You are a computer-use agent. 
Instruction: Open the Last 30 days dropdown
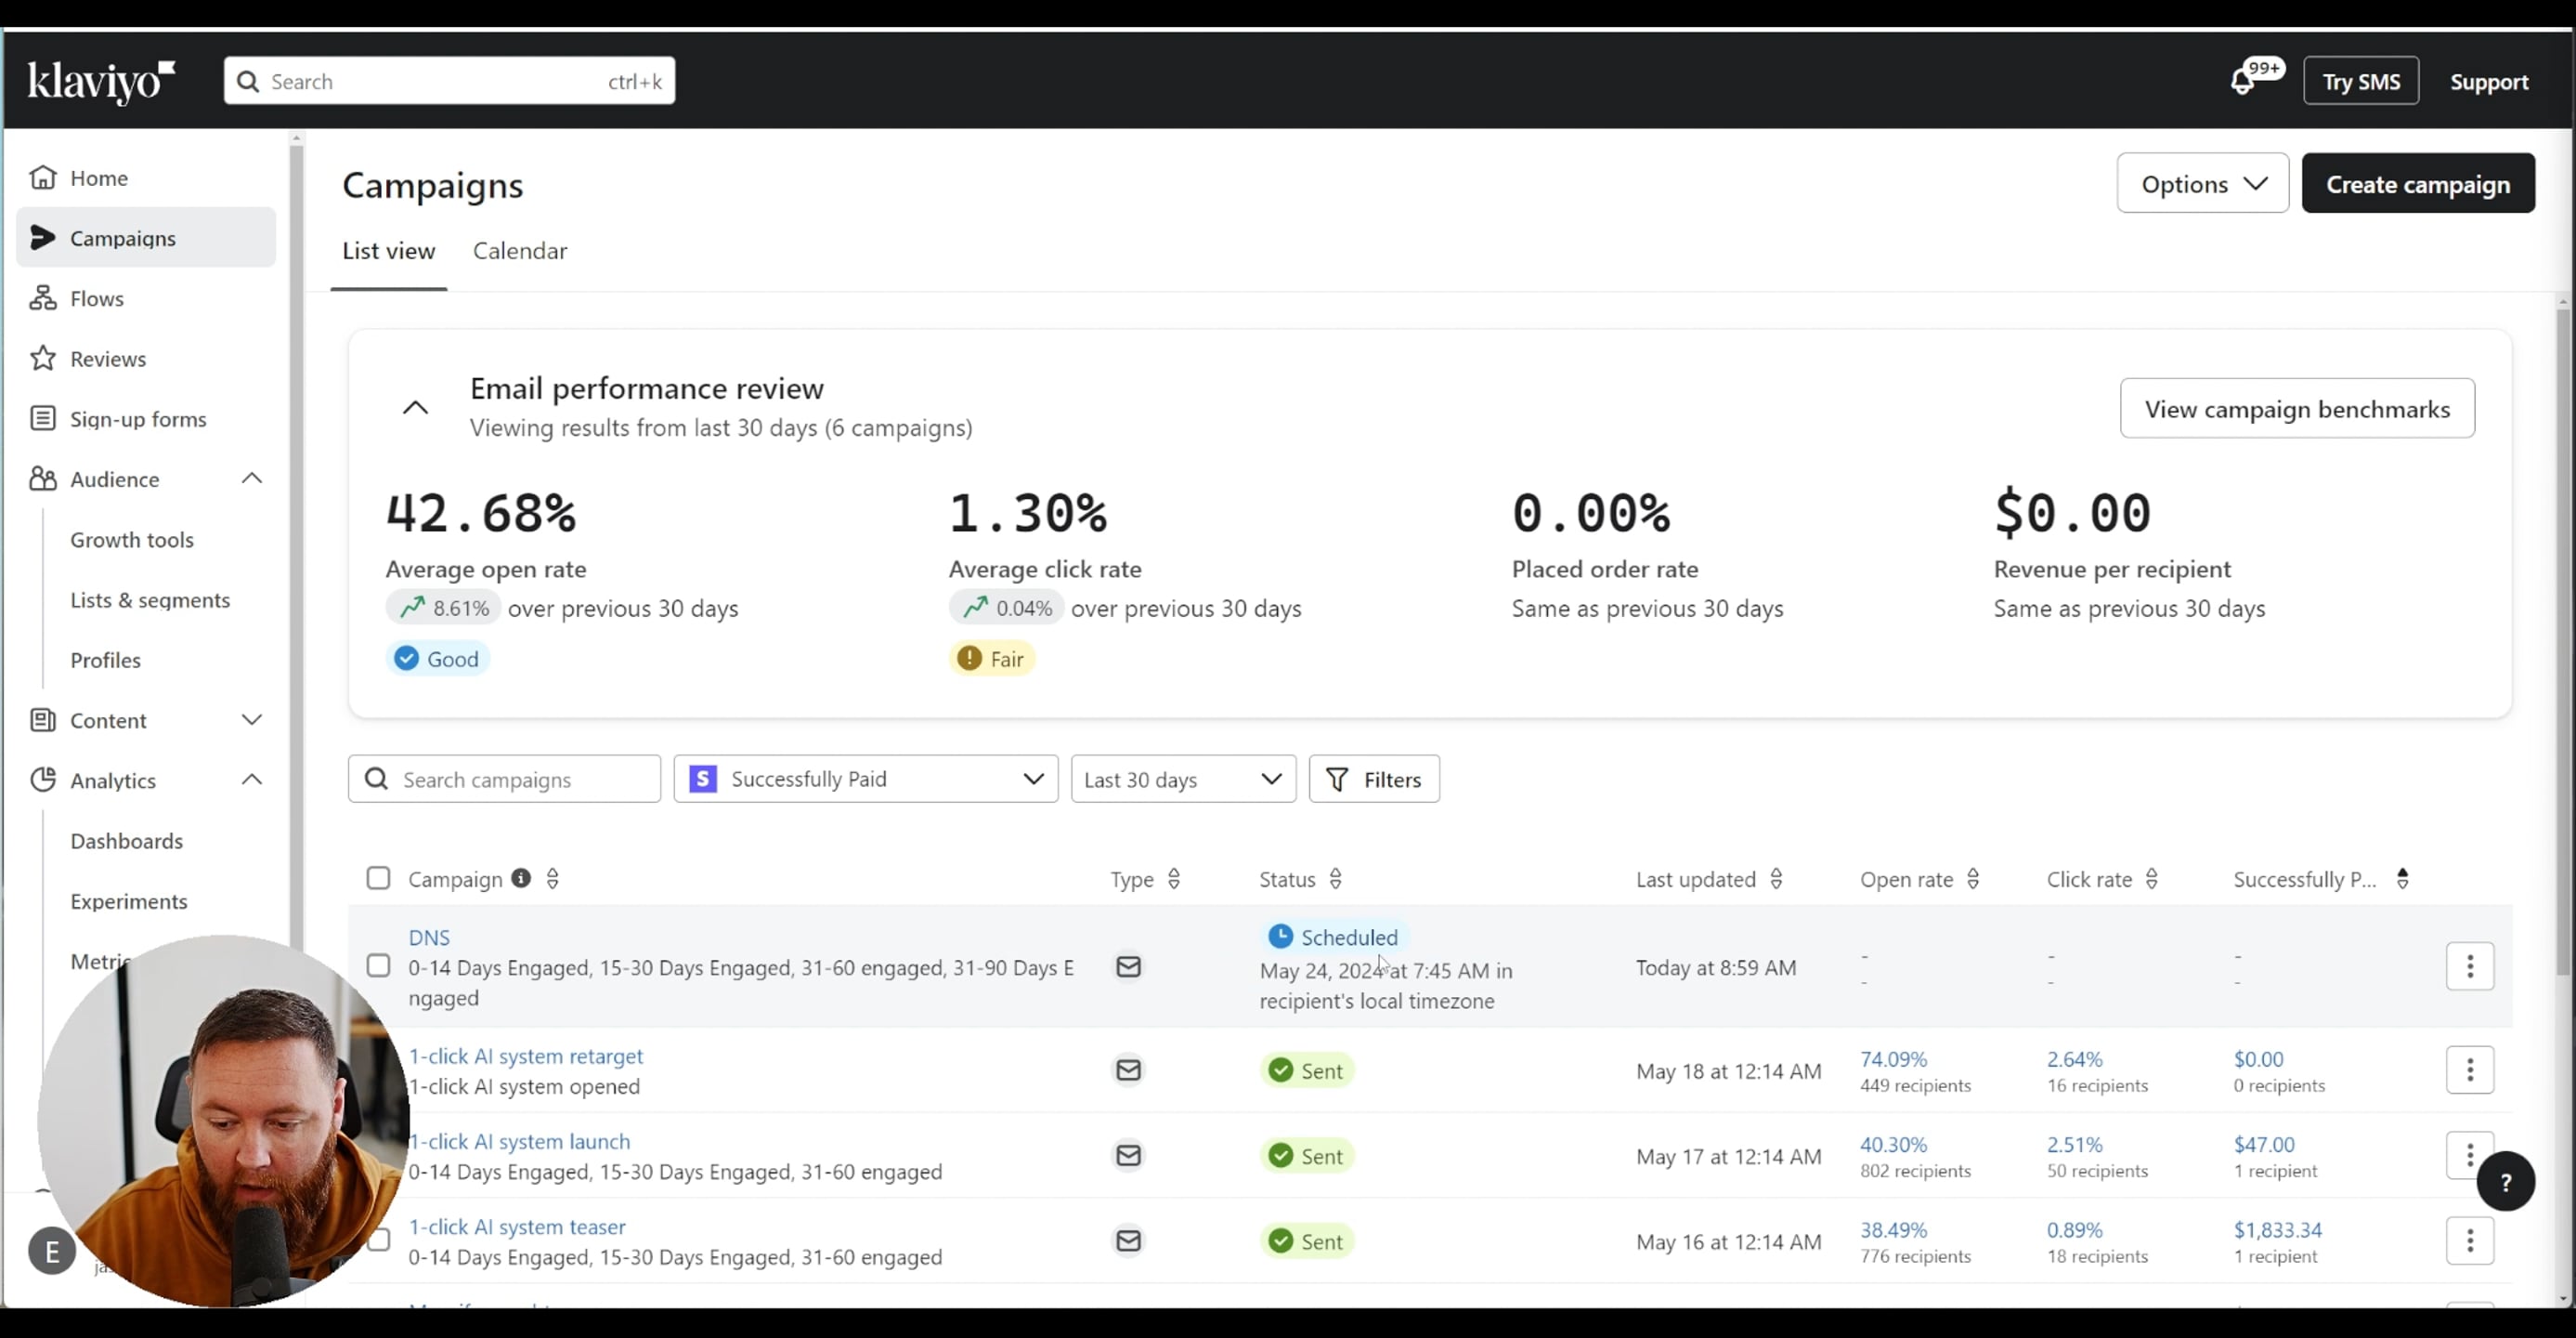(x=1183, y=779)
